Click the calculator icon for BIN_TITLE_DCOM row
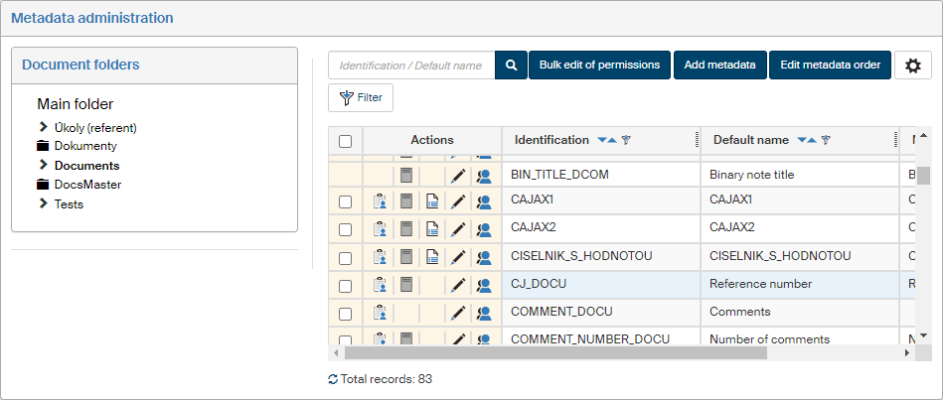943x400 pixels. pyautogui.click(x=406, y=176)
